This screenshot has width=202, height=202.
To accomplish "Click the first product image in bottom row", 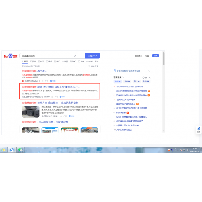I will (31, 130).
